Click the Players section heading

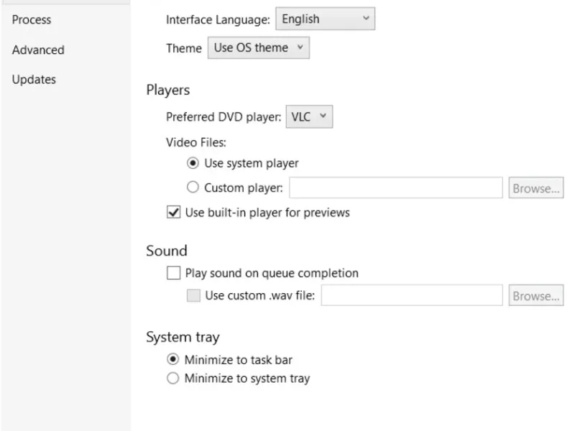click(x=168, y=91)
